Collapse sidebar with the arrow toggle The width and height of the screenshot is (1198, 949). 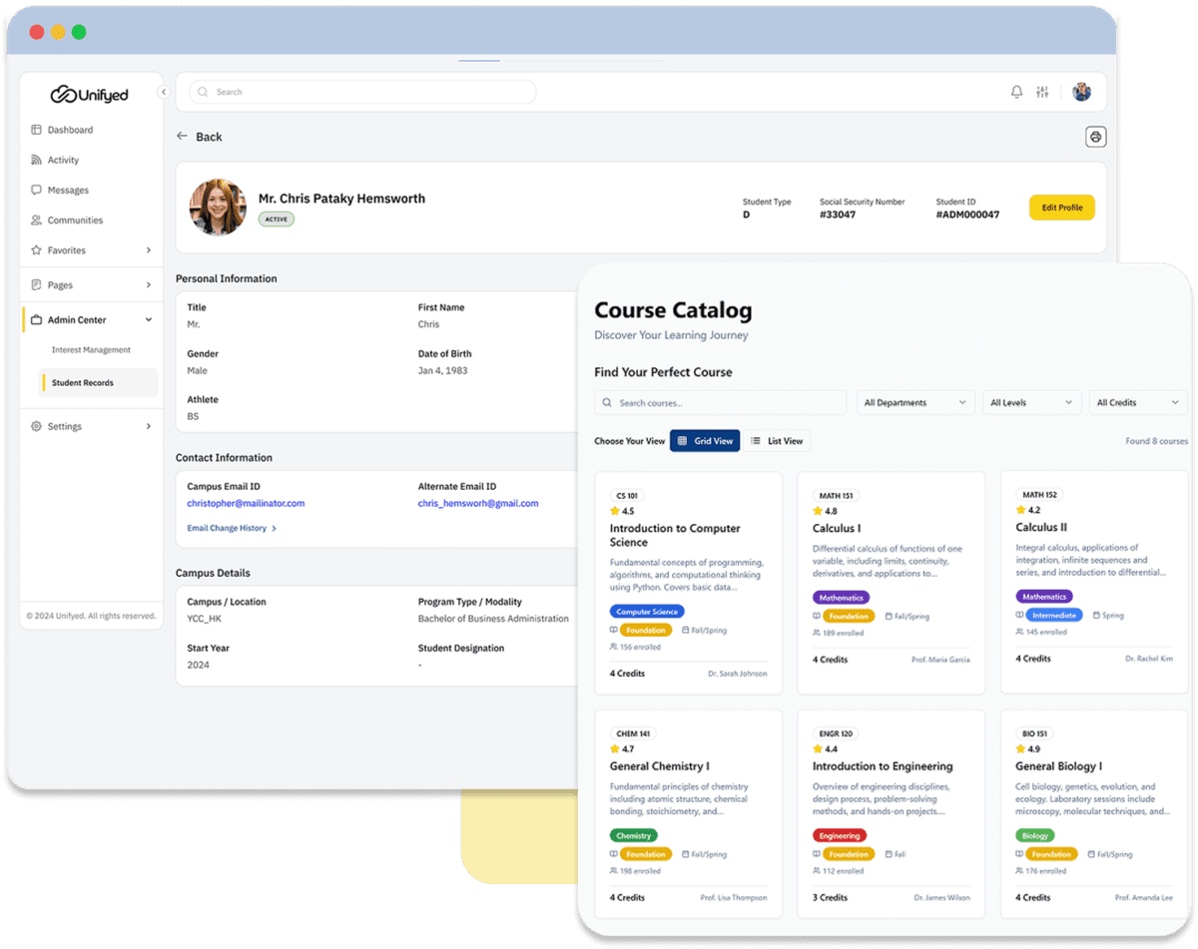pos(164,92)
